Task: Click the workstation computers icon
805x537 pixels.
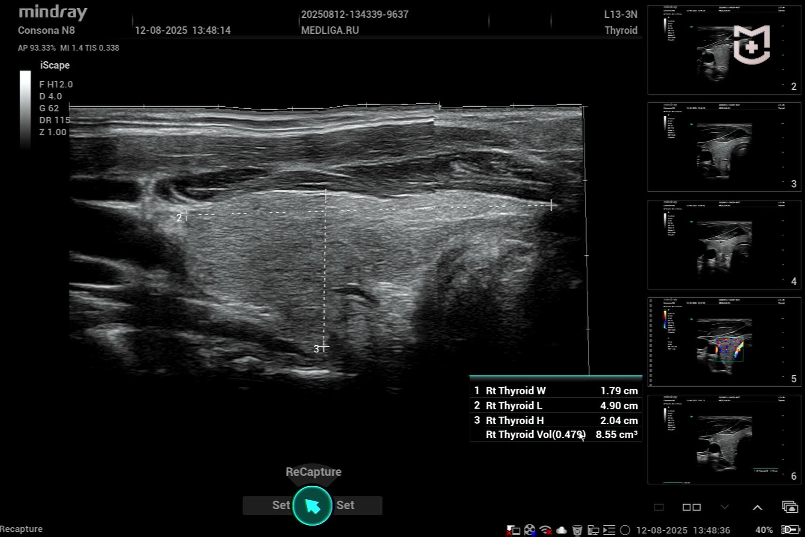Action: coord(593,530)
